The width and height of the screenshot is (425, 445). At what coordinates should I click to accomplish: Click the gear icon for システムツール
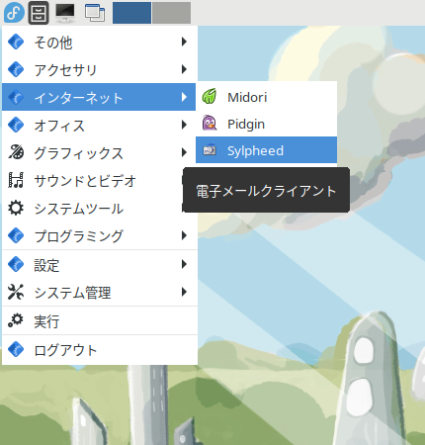(x=16, y=208)
